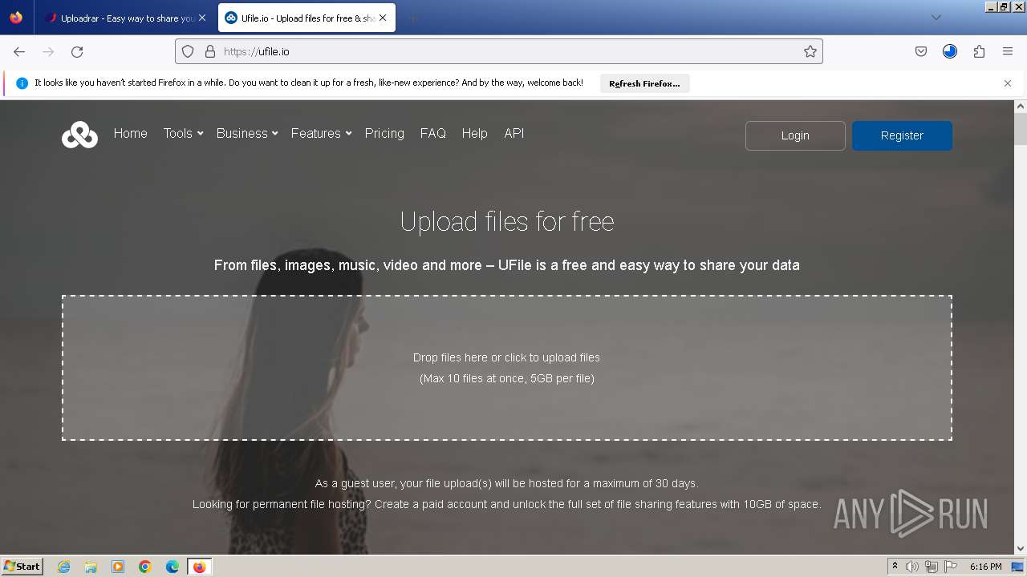1027x577 pixels.
Task: Bookmark this page with the star icon
Action: pos(810,51)
